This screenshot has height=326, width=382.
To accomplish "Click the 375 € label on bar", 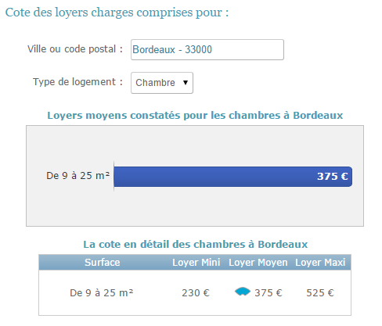I will pos(333,177).
